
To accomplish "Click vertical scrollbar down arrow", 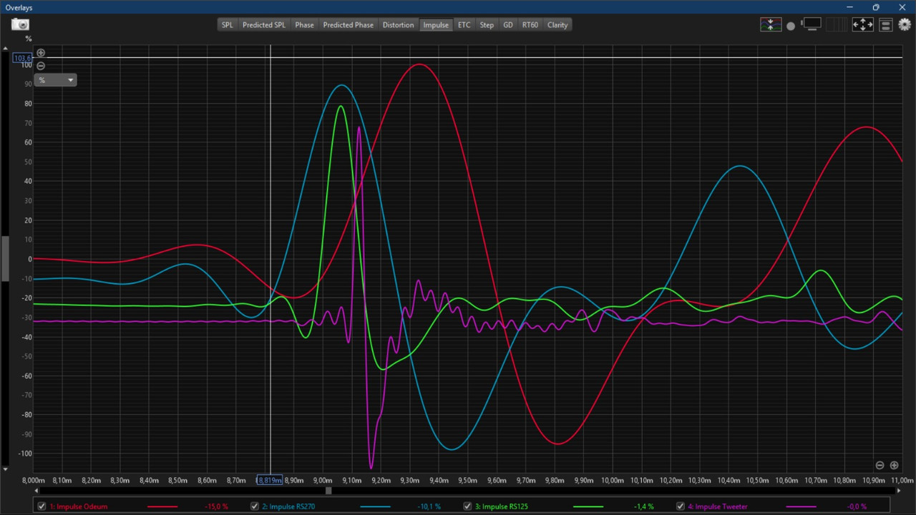I will [x=5, y=469].
